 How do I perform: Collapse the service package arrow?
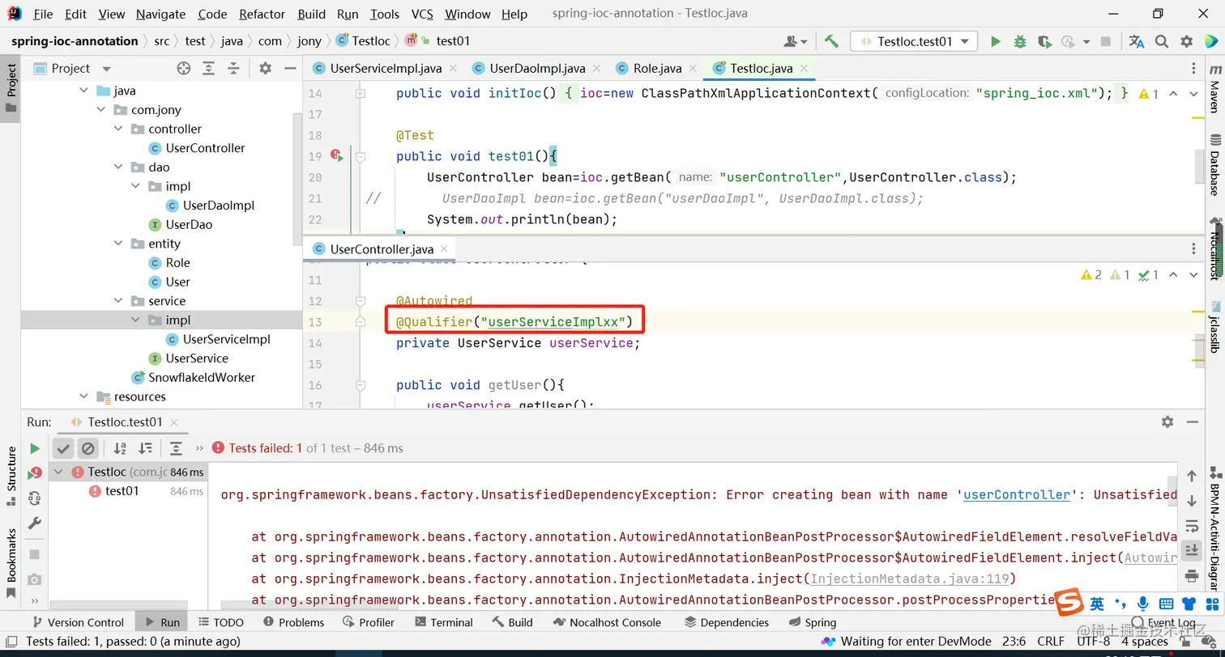coord(118,301)
